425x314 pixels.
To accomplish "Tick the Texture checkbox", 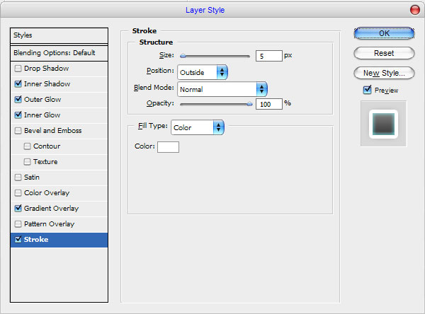I will [x=27, y=162].
